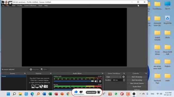This screenshot has height=97, width=174.
Task: Open the Profile menu
Action: (20, 5)
